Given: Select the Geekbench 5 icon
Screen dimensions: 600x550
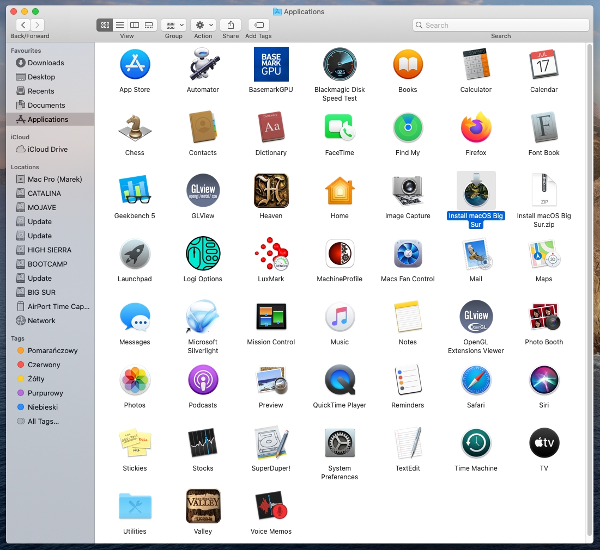Looking at the screenshot, I should (x=135, y=190).
